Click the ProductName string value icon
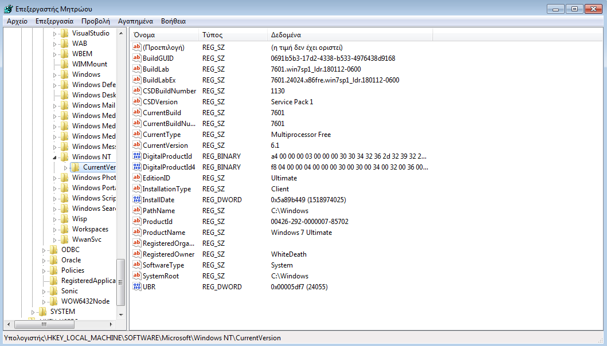 pos(136,232)
